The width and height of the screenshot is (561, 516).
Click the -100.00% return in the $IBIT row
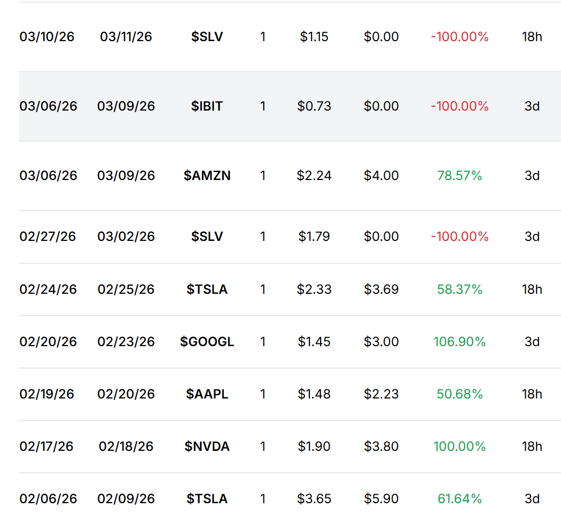pos(459,106)
